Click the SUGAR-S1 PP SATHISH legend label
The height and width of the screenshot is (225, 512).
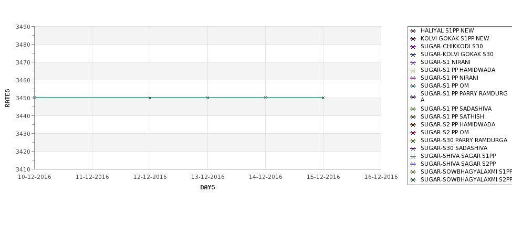(452, 116)
